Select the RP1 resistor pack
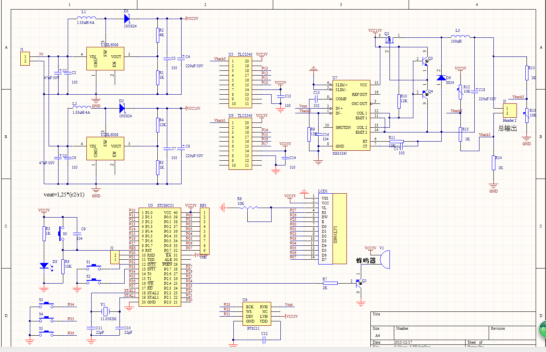 [x=204, y=231]
